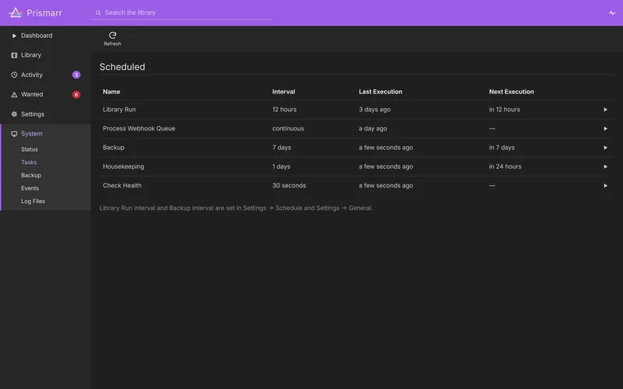The width and height of the screenshot is (623, 389).
Task: Start the Backup task play arrow
Action: click(x=605, y=148)
